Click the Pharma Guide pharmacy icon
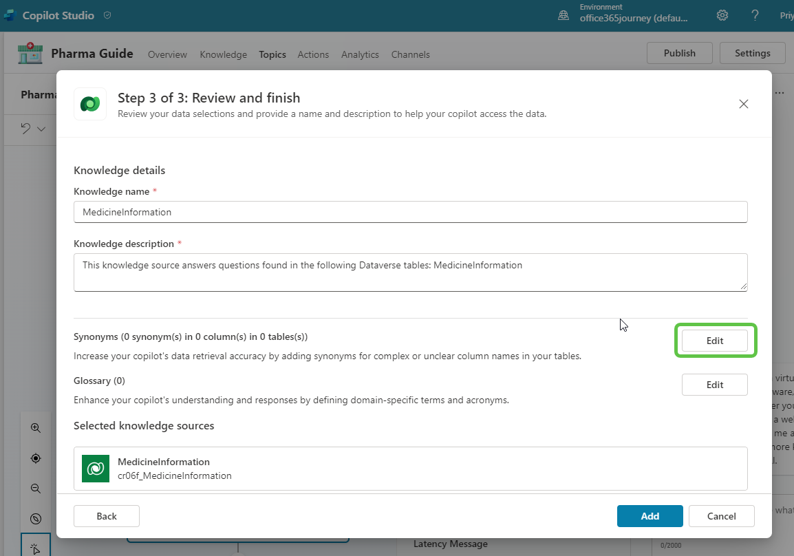 (x=30, y=54)
